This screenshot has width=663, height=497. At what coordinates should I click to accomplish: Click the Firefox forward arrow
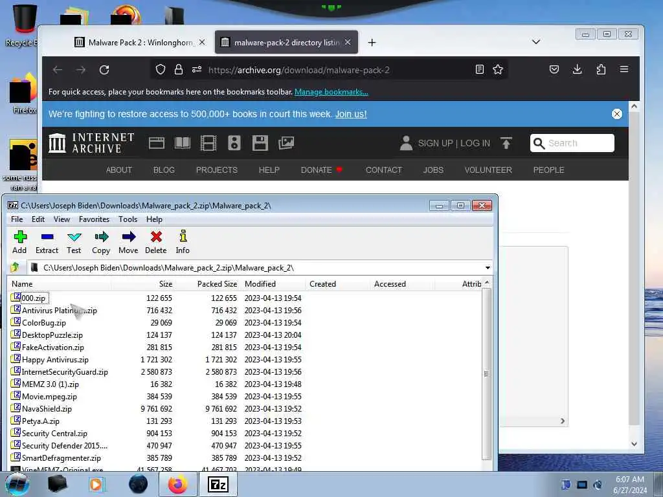coord(81,70)
